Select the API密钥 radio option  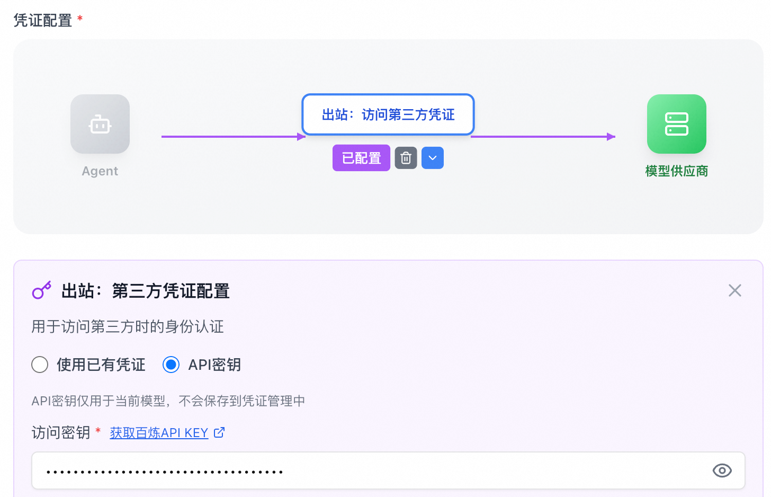(x=171, y=365)
